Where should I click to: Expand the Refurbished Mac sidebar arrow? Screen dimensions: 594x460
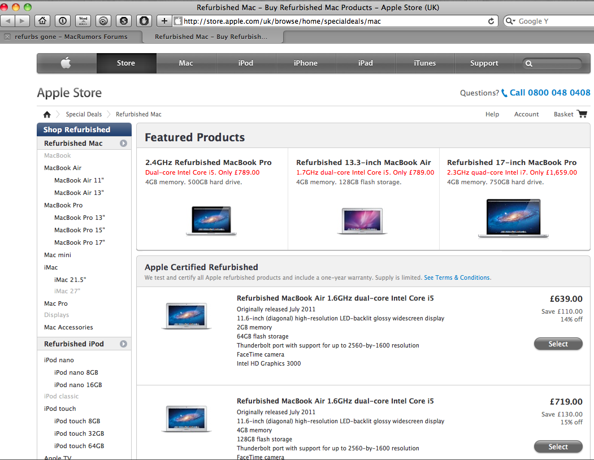(124, 143)
